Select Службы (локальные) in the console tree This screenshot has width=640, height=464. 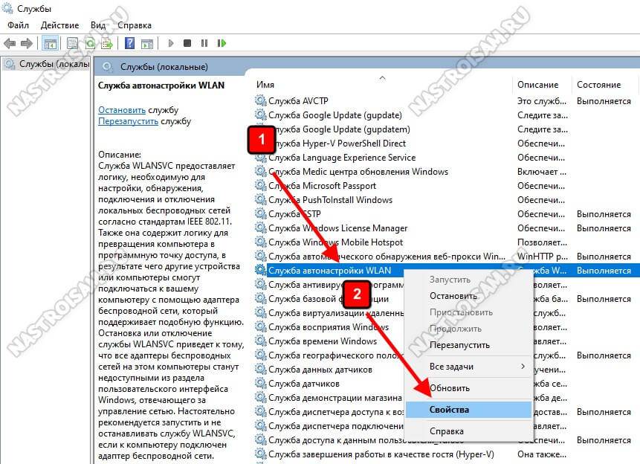46,64
